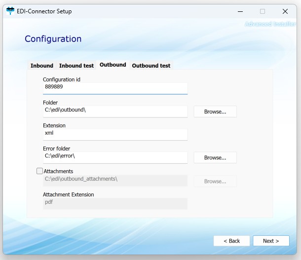Click the outbound_attachments path field
Viewport: 301px width, 260px height.
coord(115,179)
